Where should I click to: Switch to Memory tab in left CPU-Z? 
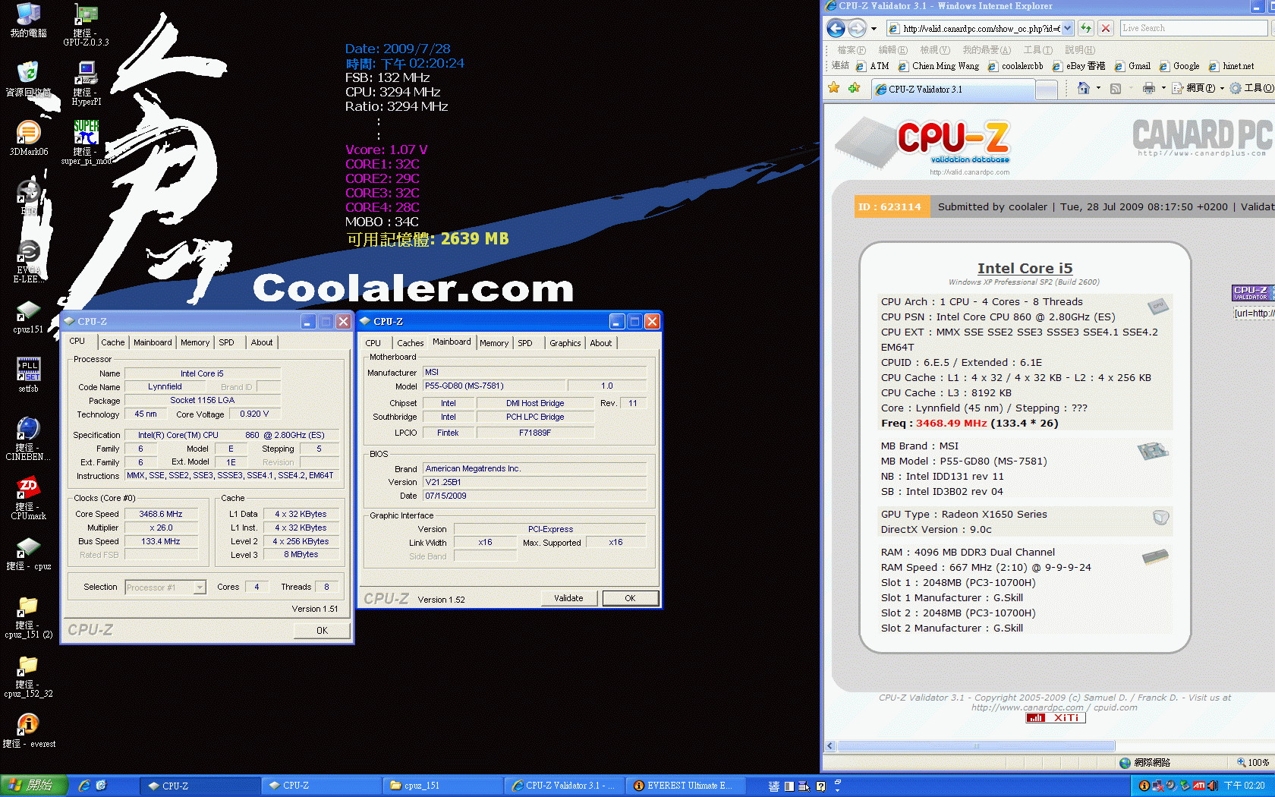coord(195,342)
